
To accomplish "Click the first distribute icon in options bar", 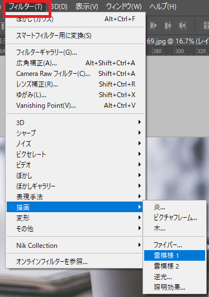I will [x=154, y=25].
